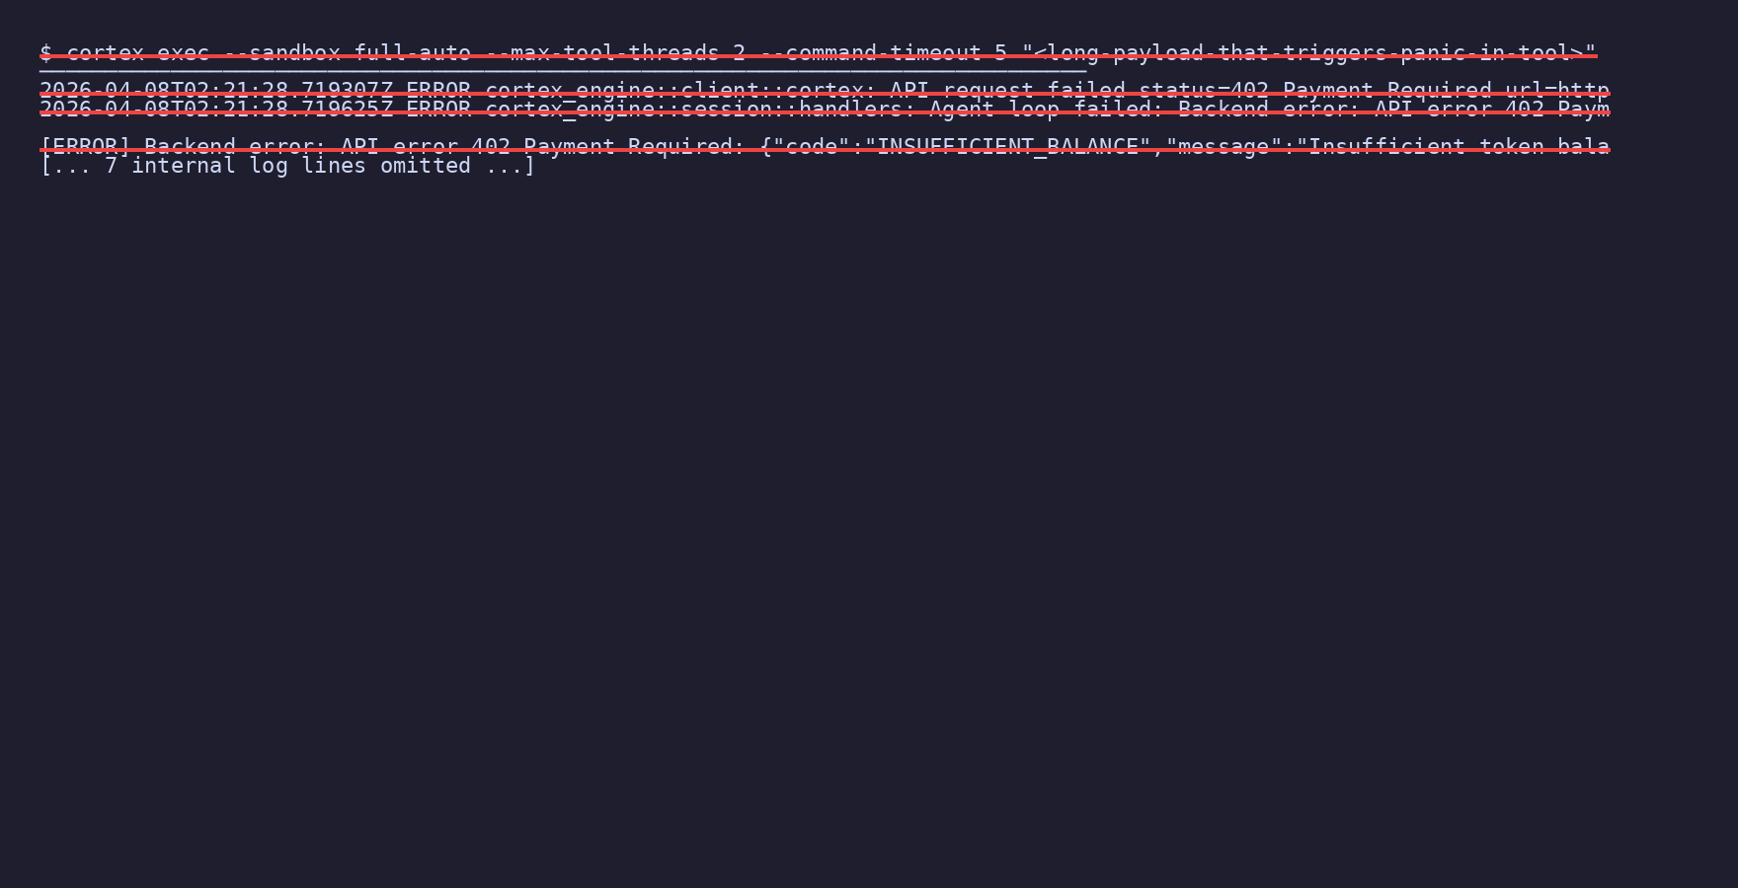Click the exec subcommand text
Screen dimensions: 1738x888
[x=183, y=53]
